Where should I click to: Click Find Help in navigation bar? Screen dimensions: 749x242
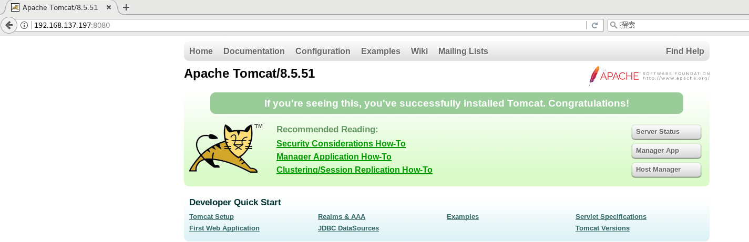point(685,51)
